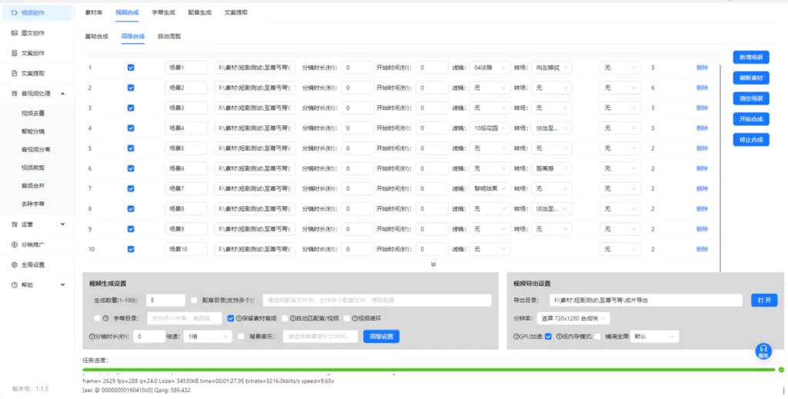
Task: Switch to the 字幕生成 tab
Action: pyautogui.click(x=162, y=13)
